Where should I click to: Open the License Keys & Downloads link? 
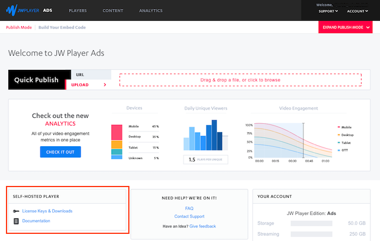47,211
